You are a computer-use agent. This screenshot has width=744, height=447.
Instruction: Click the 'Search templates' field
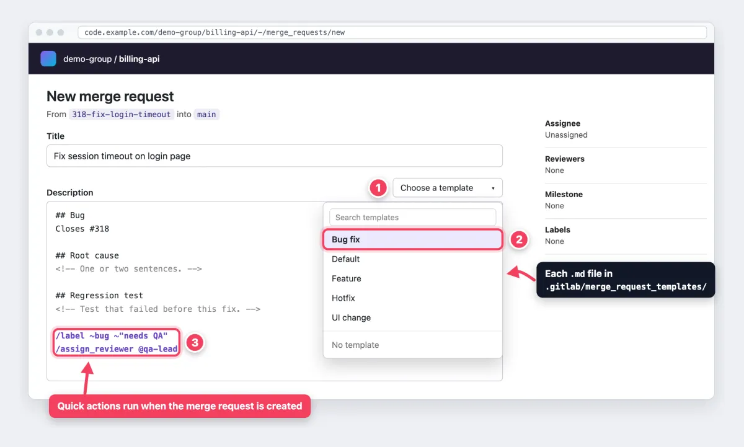(412, 218)
